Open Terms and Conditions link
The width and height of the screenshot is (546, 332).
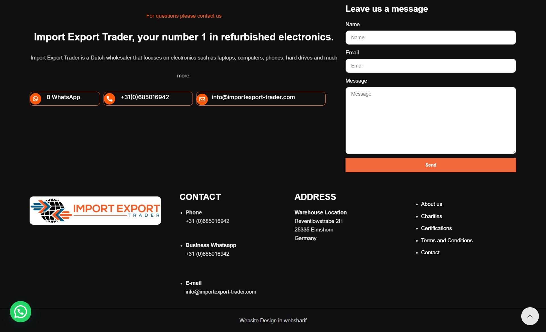(446, 241)
